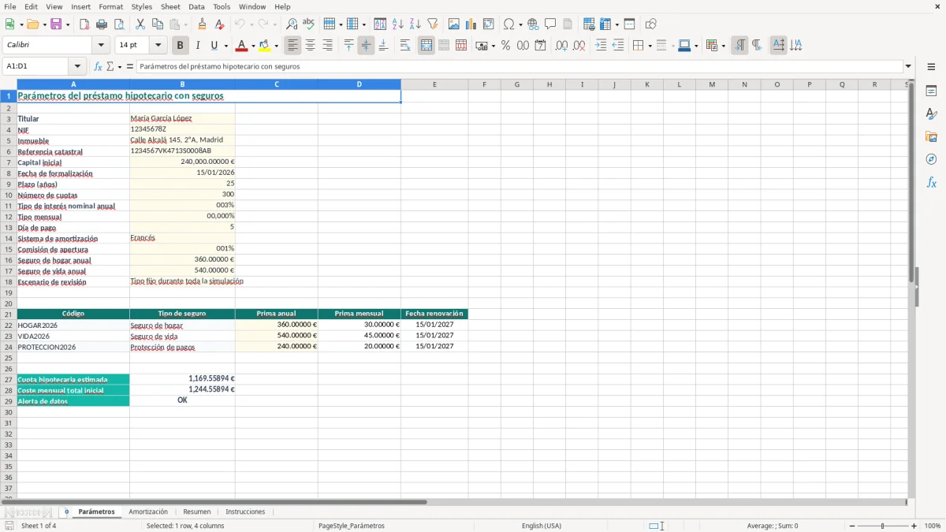This screenshot has width=946, height=532.
Task: Select row 21 header
Action: click(x=9, y=314)
